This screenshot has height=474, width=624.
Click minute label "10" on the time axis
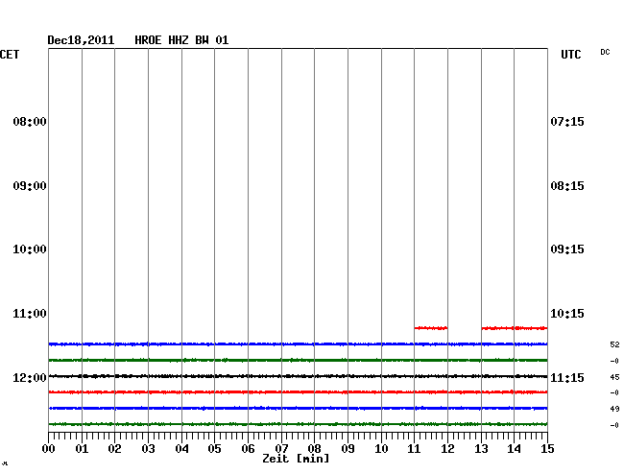[x=381, y=449]
